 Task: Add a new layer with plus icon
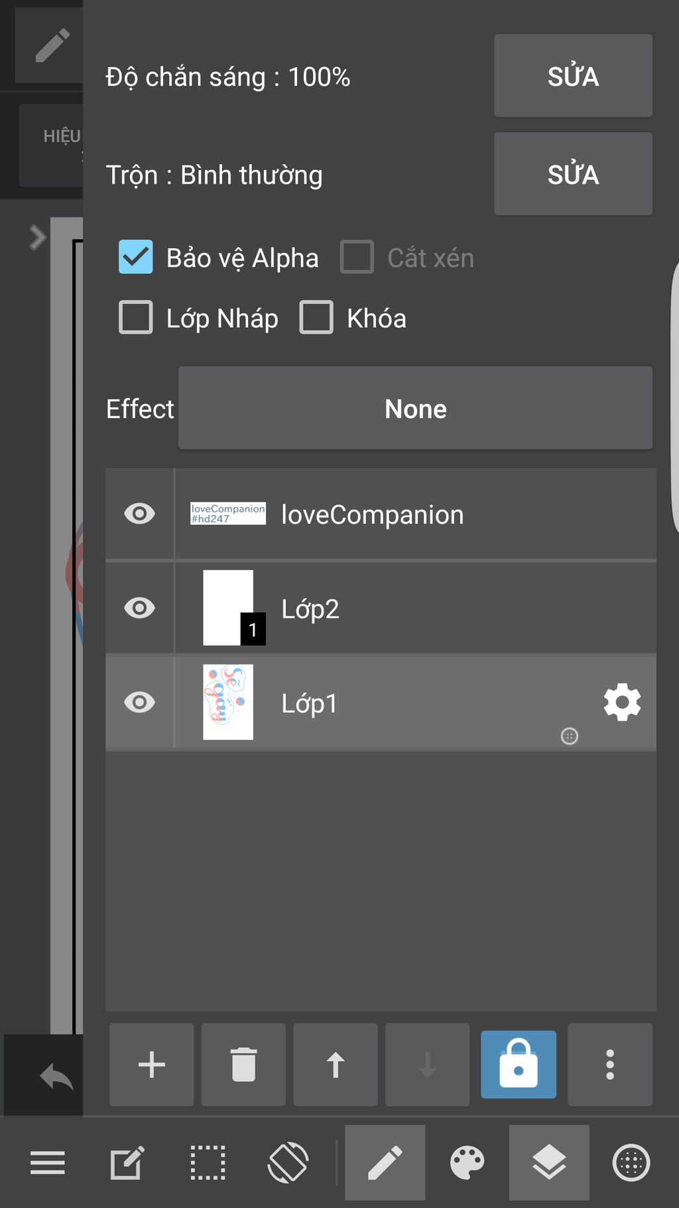tap(151, 1064)
